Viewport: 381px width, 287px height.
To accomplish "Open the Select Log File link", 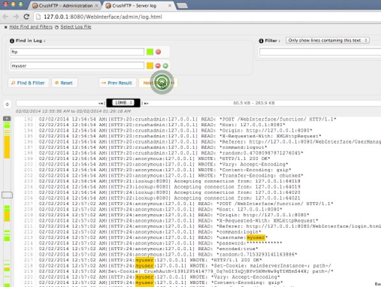I will tap(76, 27).
